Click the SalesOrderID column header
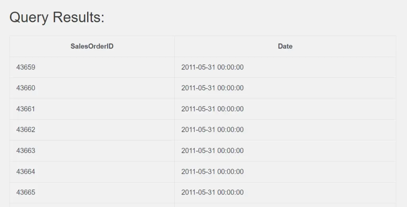The width and height of the screenshot is (407, 207). point(92,46)
